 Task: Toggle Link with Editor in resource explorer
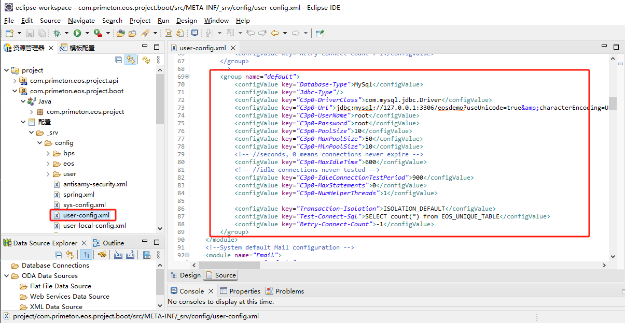130,60
